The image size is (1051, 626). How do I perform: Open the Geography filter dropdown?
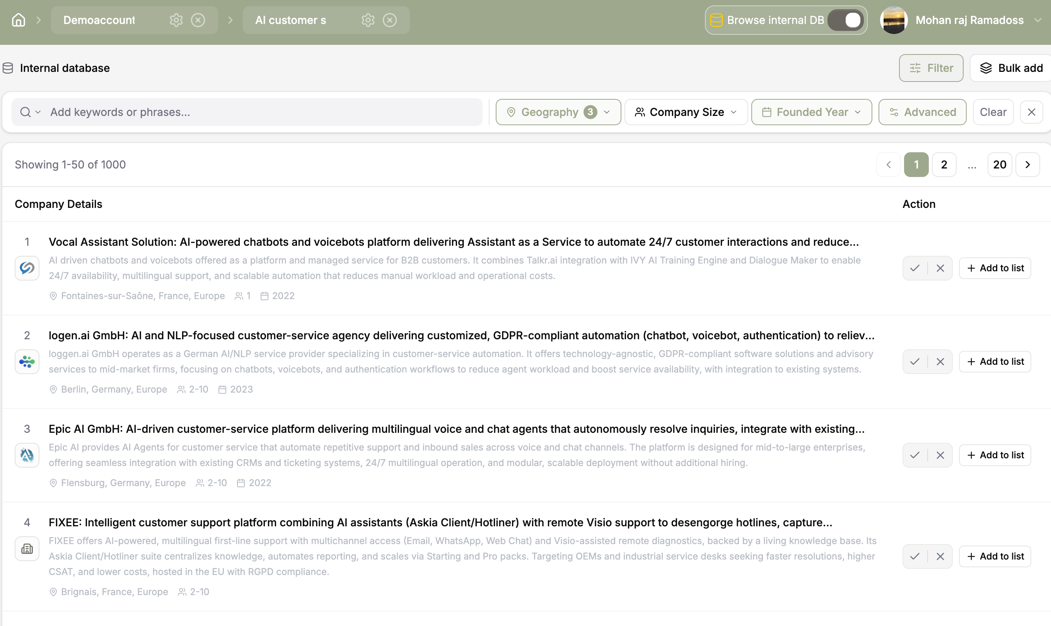(x=558, y=112)
